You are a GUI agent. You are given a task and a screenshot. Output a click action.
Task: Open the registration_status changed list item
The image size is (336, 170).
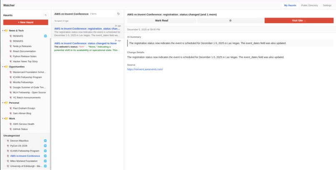point(88,31)
